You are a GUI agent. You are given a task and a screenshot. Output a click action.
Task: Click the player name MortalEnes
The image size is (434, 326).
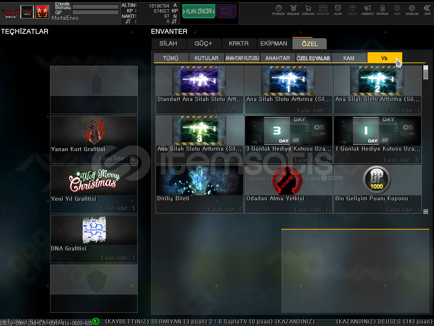65,18
